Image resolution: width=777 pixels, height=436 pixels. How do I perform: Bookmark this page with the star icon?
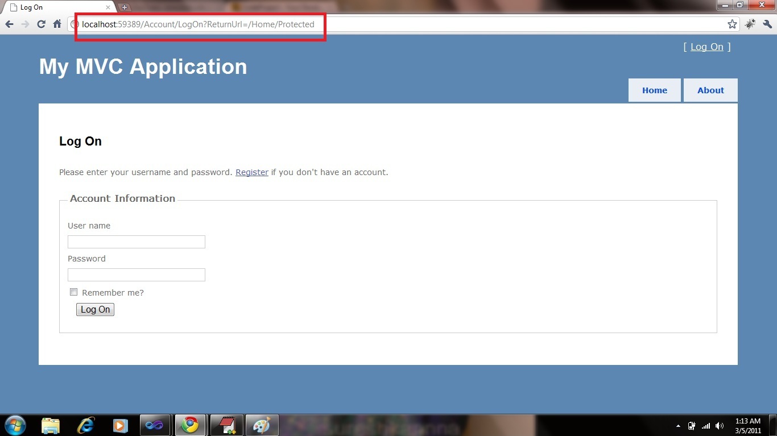732,24
